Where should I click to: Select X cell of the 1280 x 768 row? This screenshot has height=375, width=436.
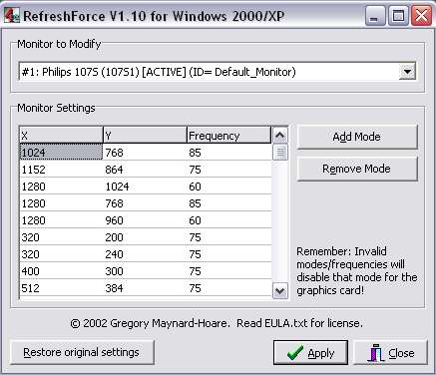click(61, 203)
